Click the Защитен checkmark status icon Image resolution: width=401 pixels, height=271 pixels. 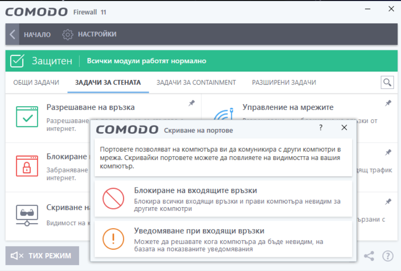17,61
